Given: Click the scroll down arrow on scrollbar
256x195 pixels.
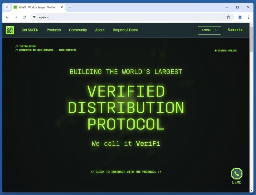Looking at the screenshot, I should (x=251, y=190).
